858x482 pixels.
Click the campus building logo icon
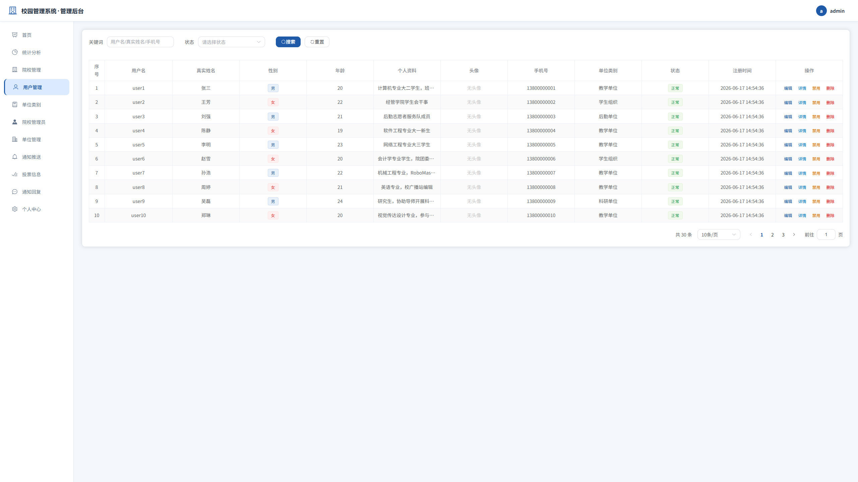13,11
